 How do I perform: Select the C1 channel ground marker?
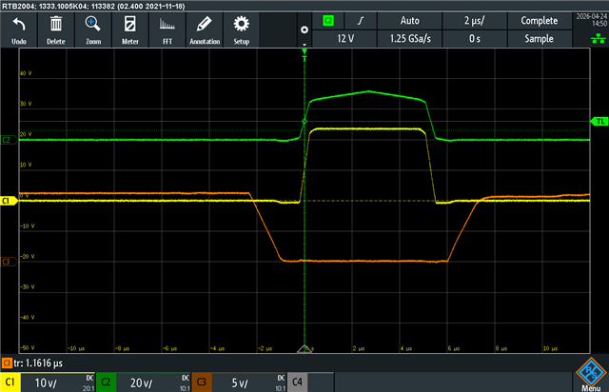pyautogui.click(x=9, y=201)
